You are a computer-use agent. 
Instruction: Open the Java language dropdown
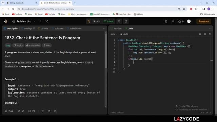point(114,34)
